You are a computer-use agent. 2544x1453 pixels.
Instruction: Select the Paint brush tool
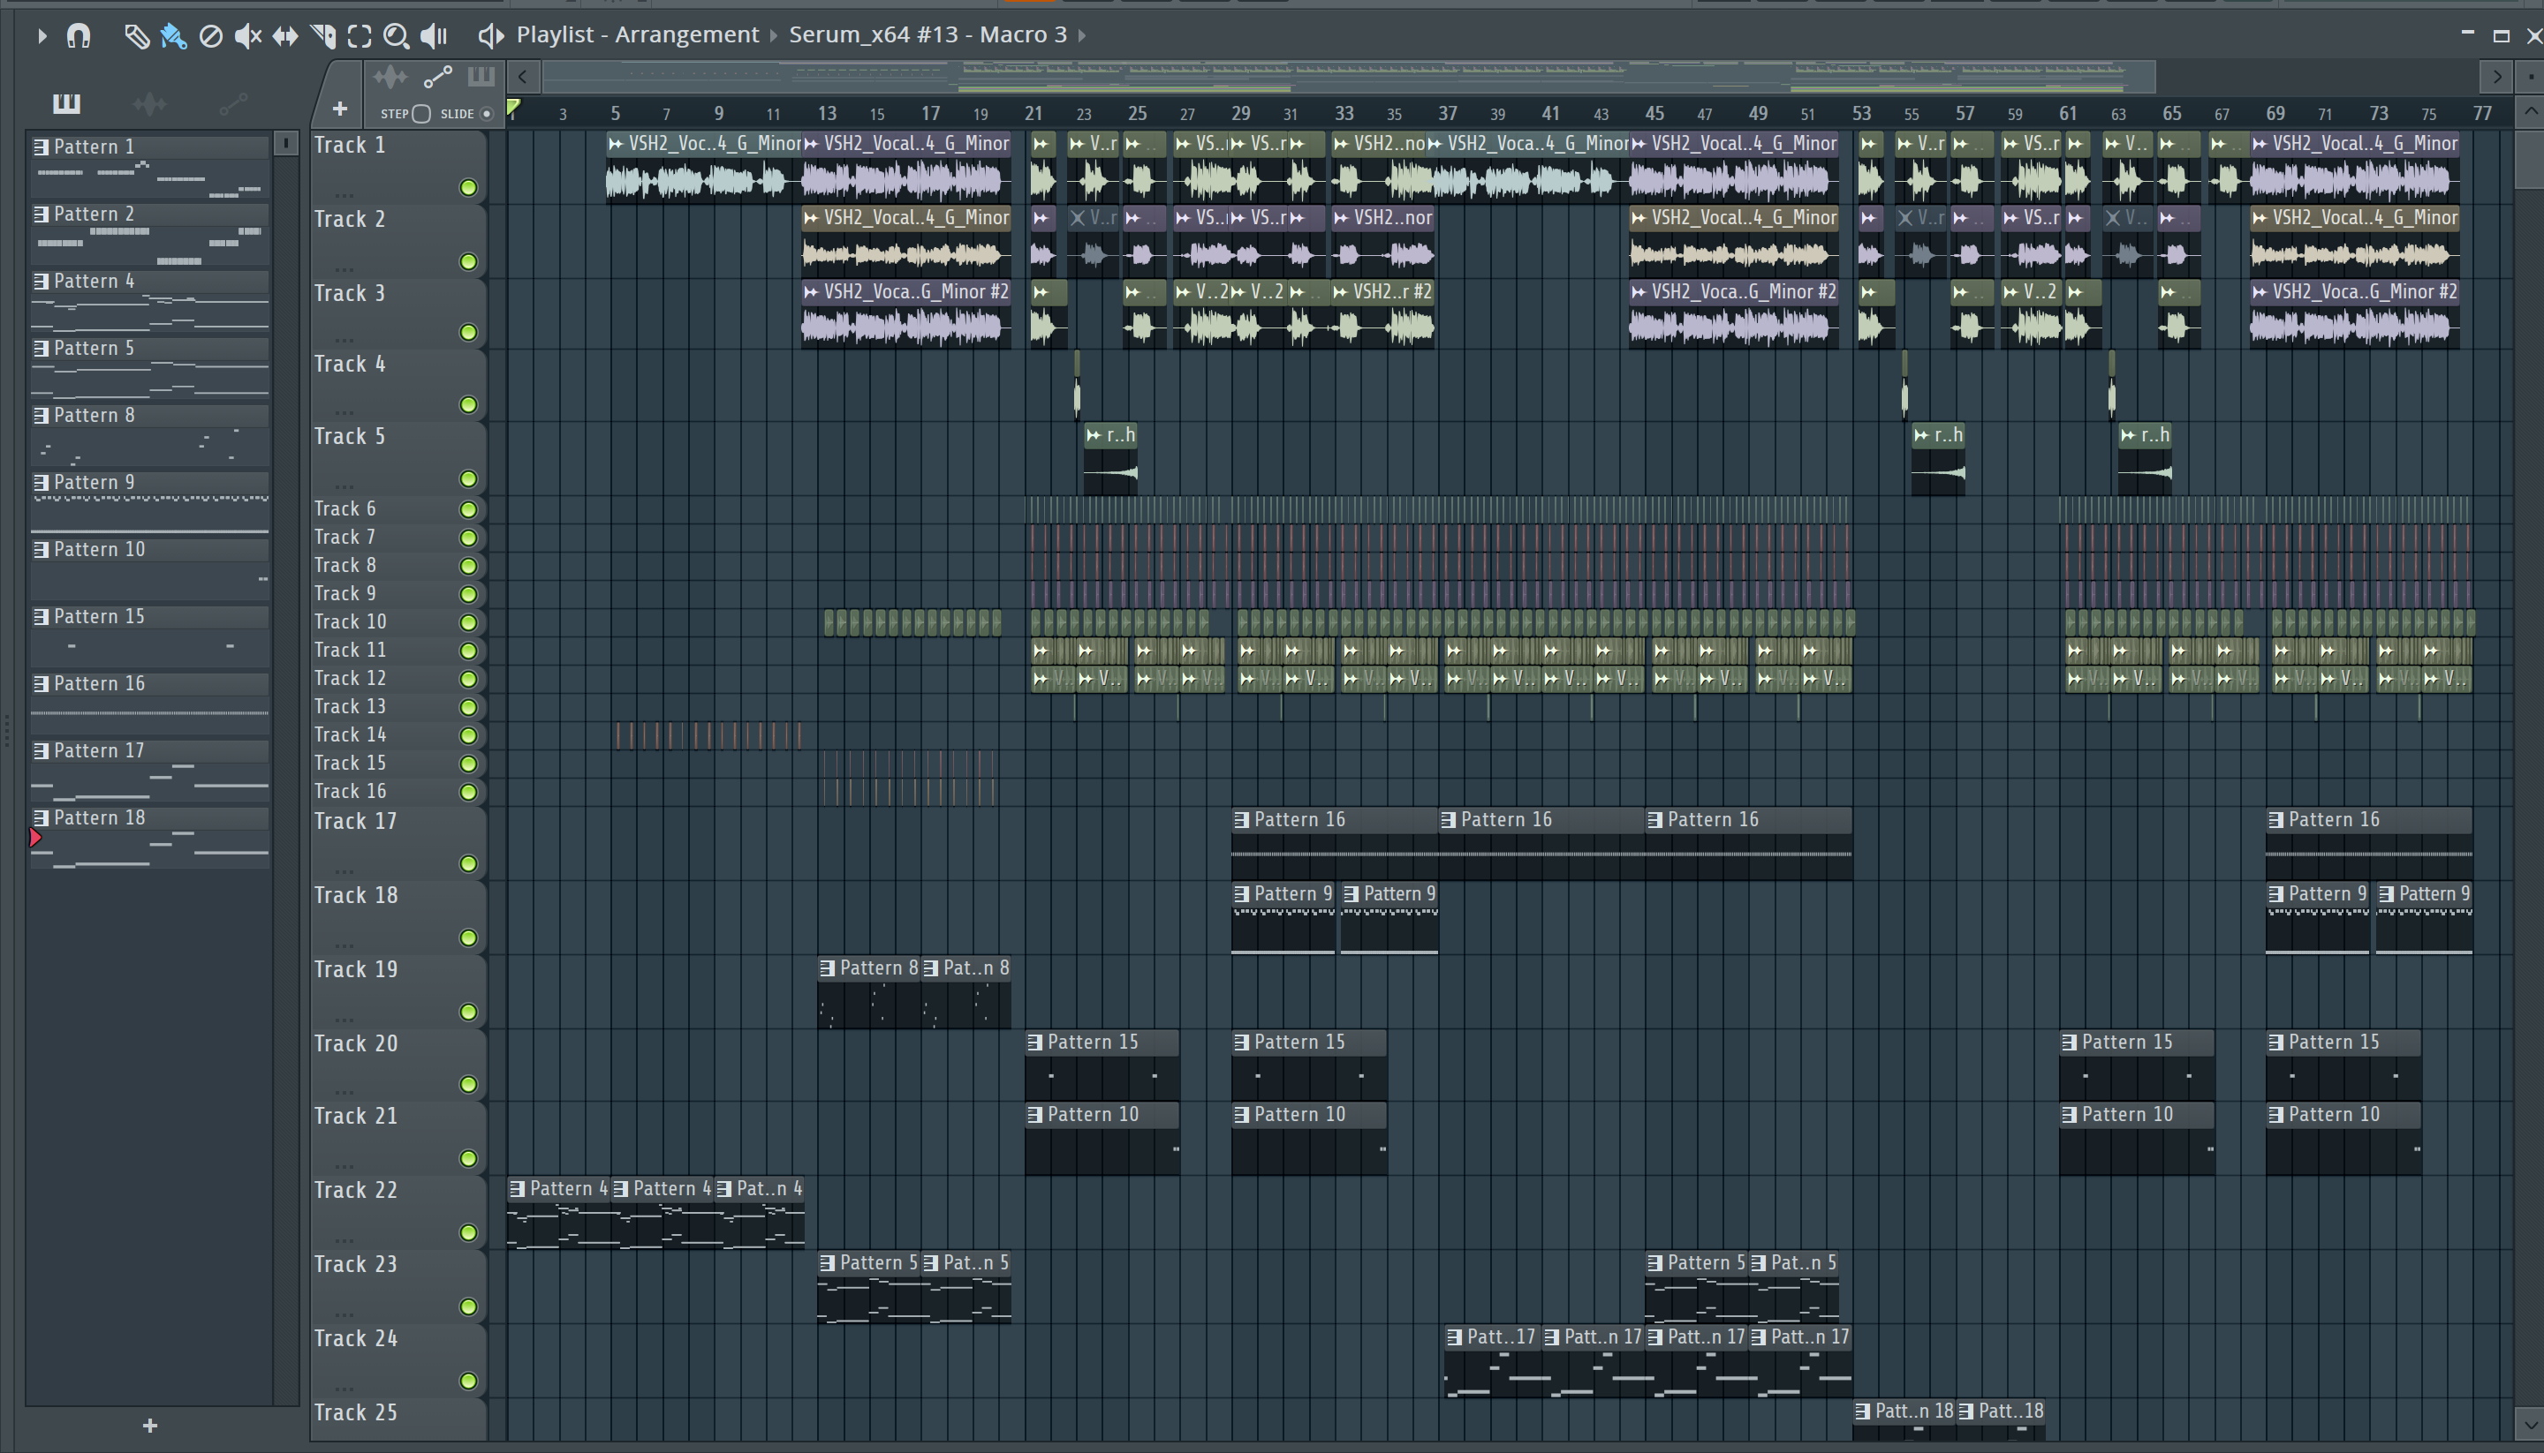point(173,36)
